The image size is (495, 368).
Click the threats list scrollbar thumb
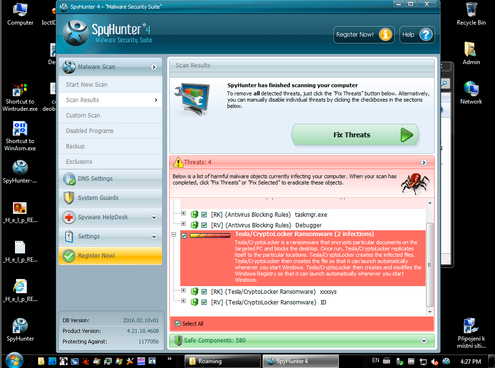pyautogui.click(x=429, y=264)
